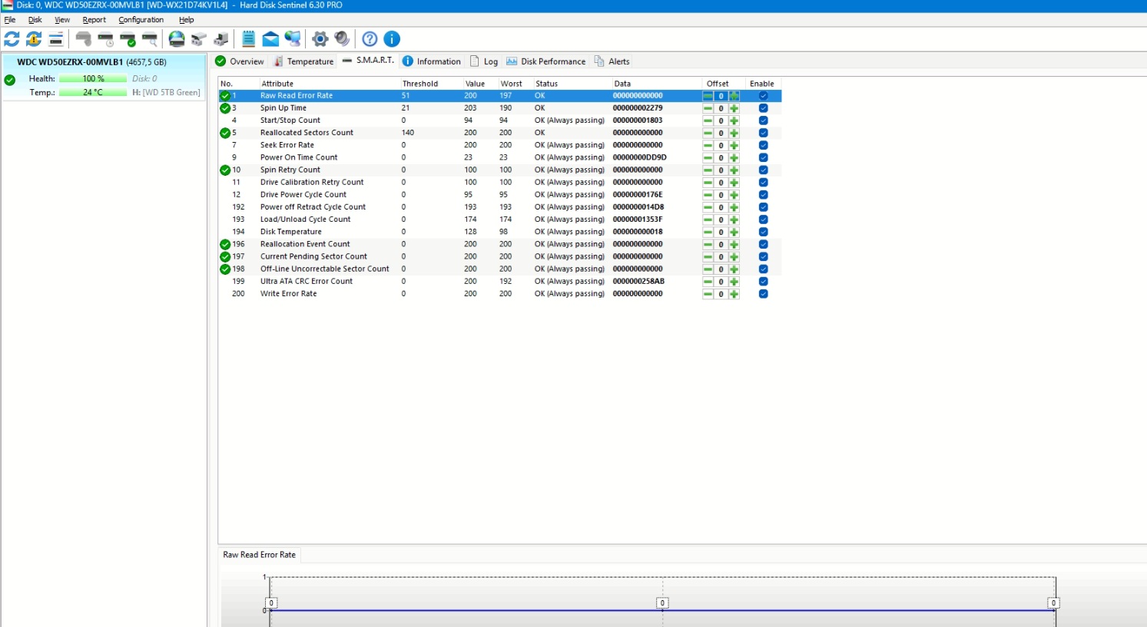Toggle Enable checkbox for Write Error Rate
This screenshot has height=627, width=1147.
tap(763, 294)
